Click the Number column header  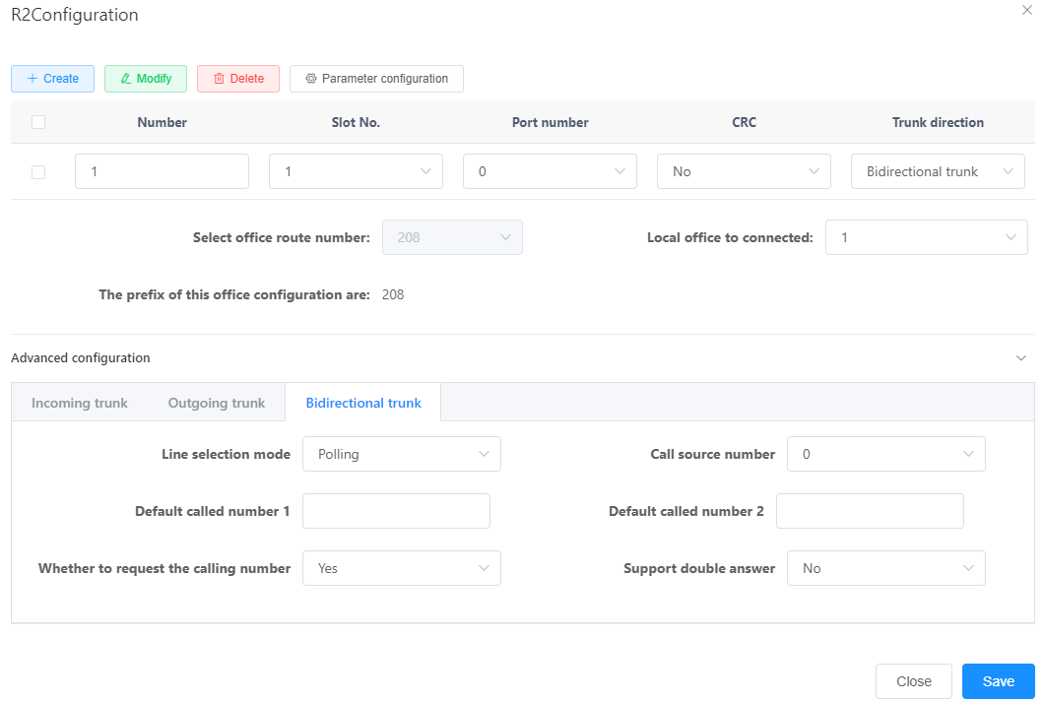click(162, 122)
